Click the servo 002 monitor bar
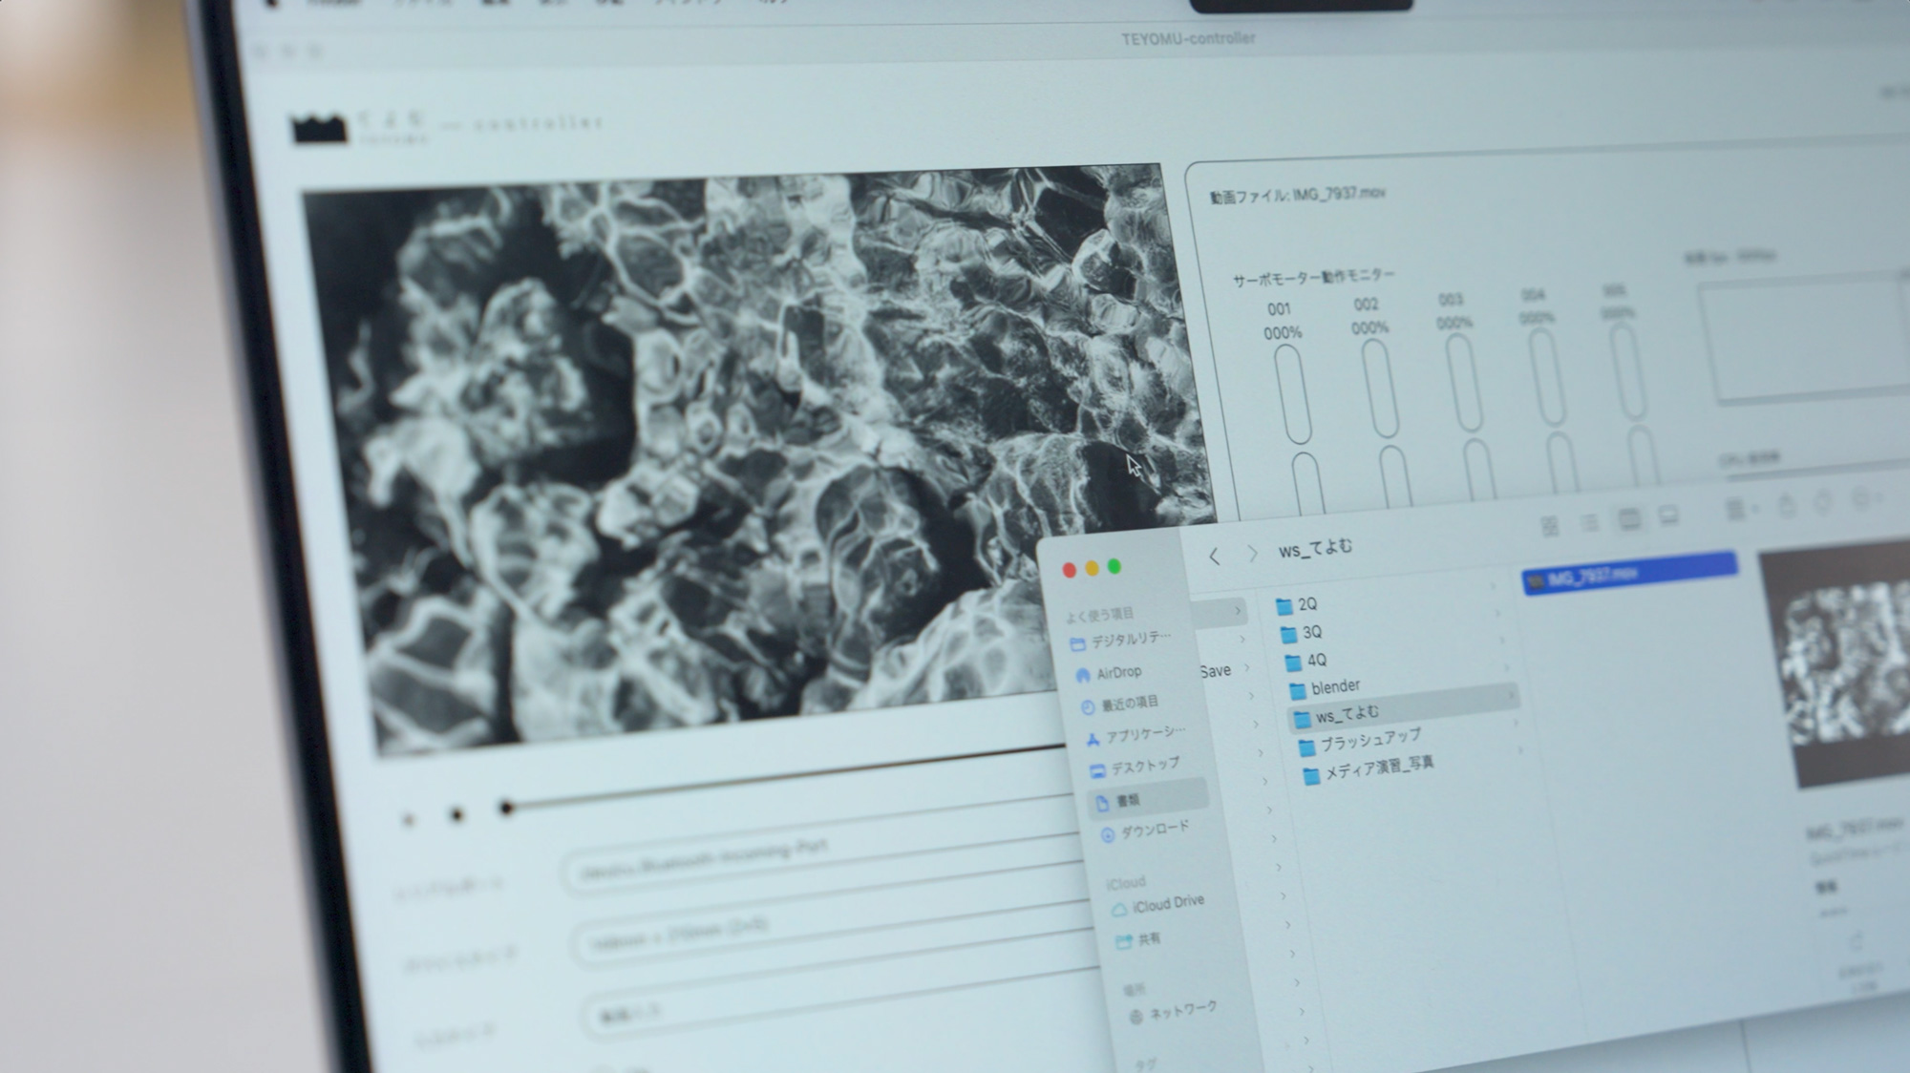1910x1073 pixels. tap(1379, 389)
